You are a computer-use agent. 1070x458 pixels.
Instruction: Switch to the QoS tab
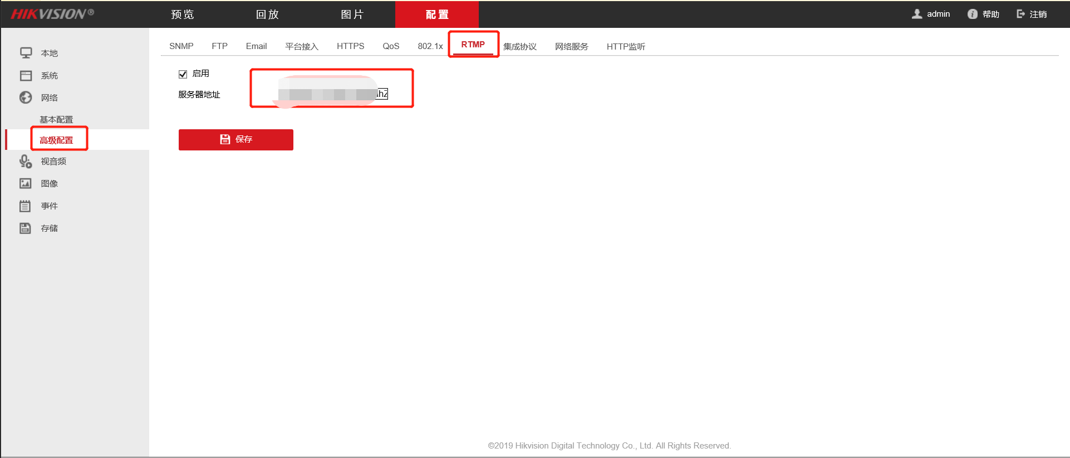tap(391, 46)
